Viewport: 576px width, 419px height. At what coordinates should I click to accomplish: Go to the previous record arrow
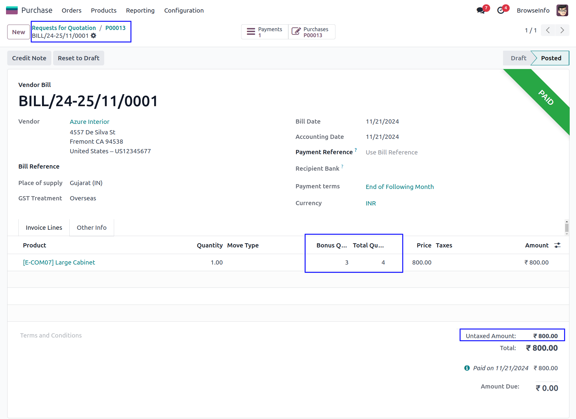[x=548, y=30]
